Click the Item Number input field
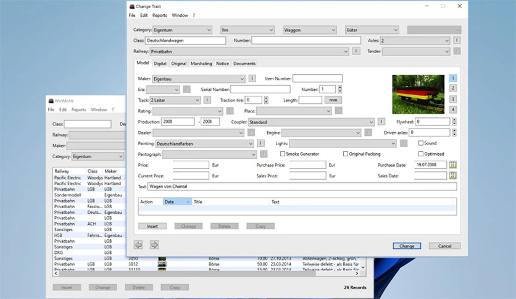Screen dimensions: 516x299 point(318,78)
